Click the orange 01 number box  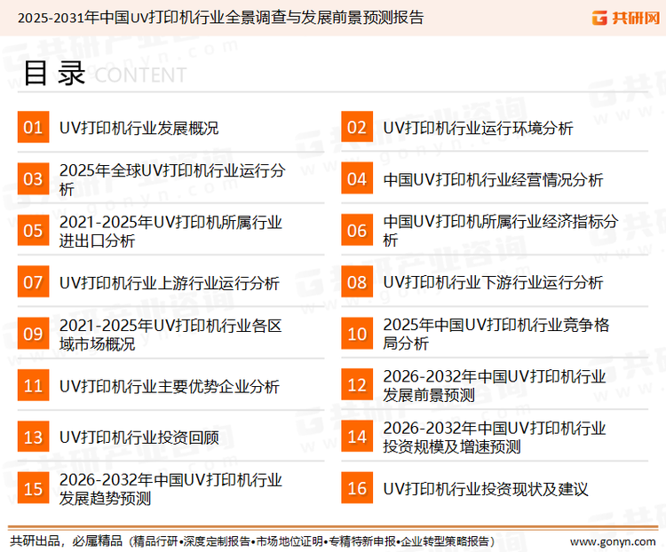click(33, 127)
